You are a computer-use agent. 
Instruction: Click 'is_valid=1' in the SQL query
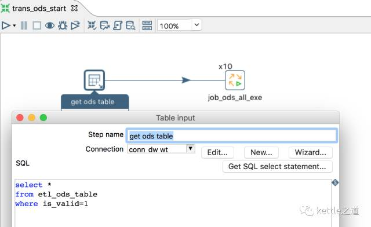click(x=66, y=204)
